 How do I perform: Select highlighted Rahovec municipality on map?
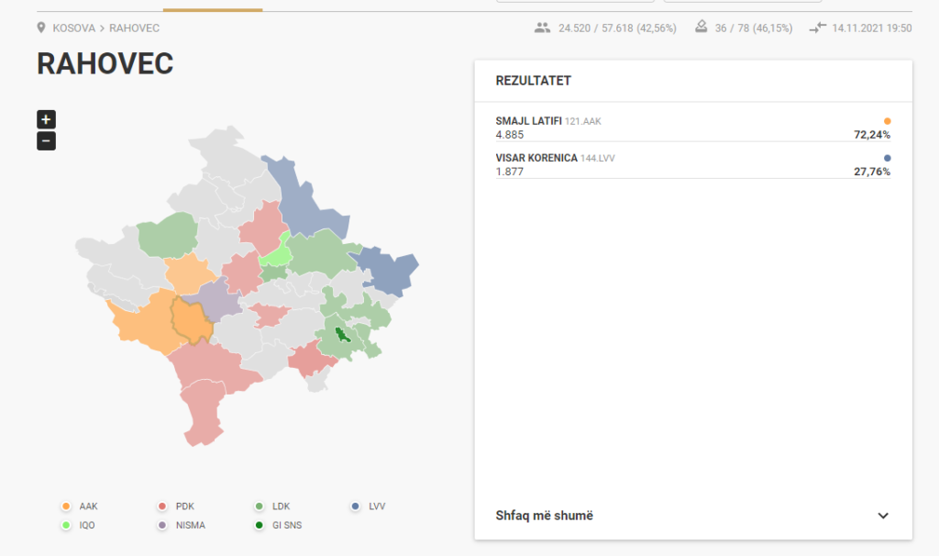(192, 319)
